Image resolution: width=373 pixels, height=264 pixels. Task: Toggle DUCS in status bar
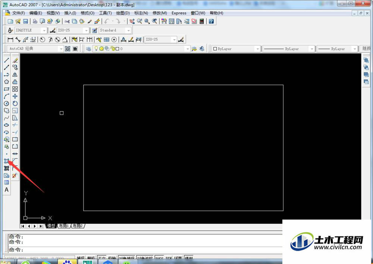coord(159,258)
